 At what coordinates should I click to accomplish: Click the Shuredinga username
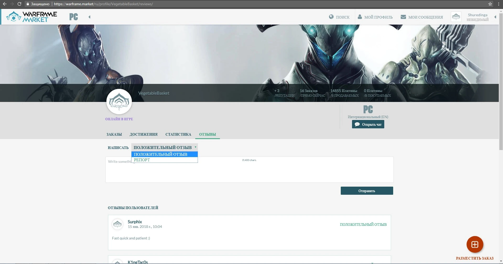478,15
